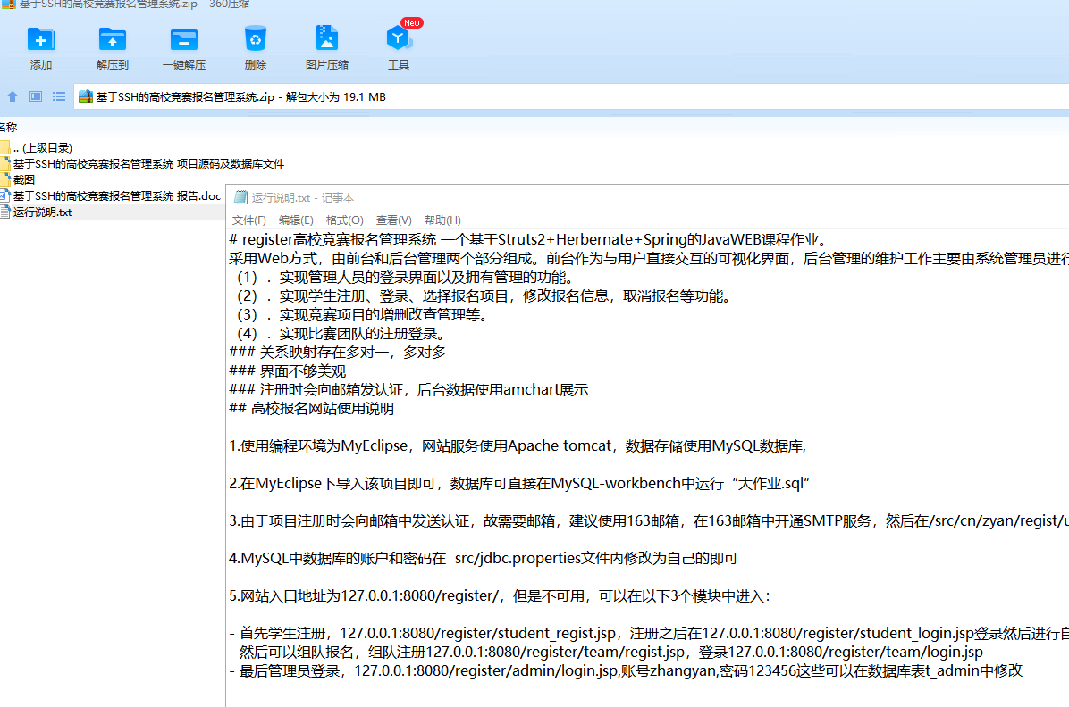The image size is (1069, 707).
Task: Click the text src/jdbc.properties in Notepad
Action: click(518, 559)
